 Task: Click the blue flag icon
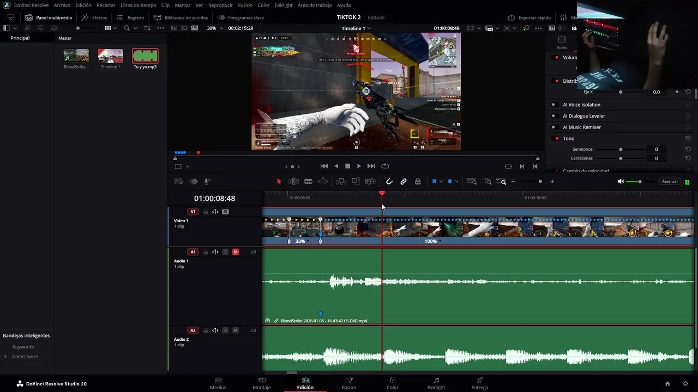pyautogui.click(x=434, y=181)
